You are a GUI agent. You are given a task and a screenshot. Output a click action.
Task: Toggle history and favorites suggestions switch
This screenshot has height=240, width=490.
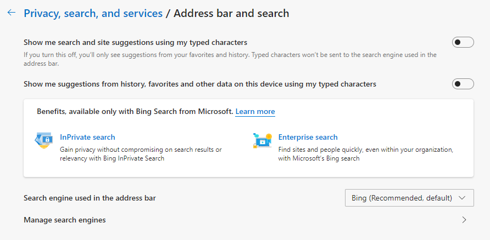463,84
